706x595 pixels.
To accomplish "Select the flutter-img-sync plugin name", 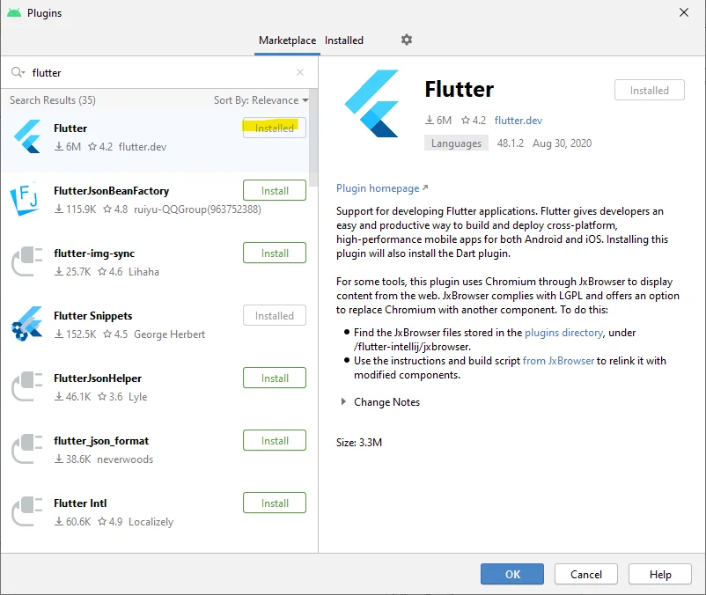I will point(94,253).
